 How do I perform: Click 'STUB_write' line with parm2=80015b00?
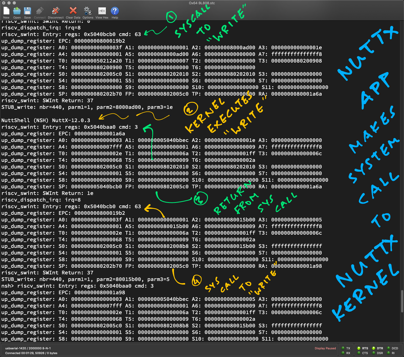(85, 279)
